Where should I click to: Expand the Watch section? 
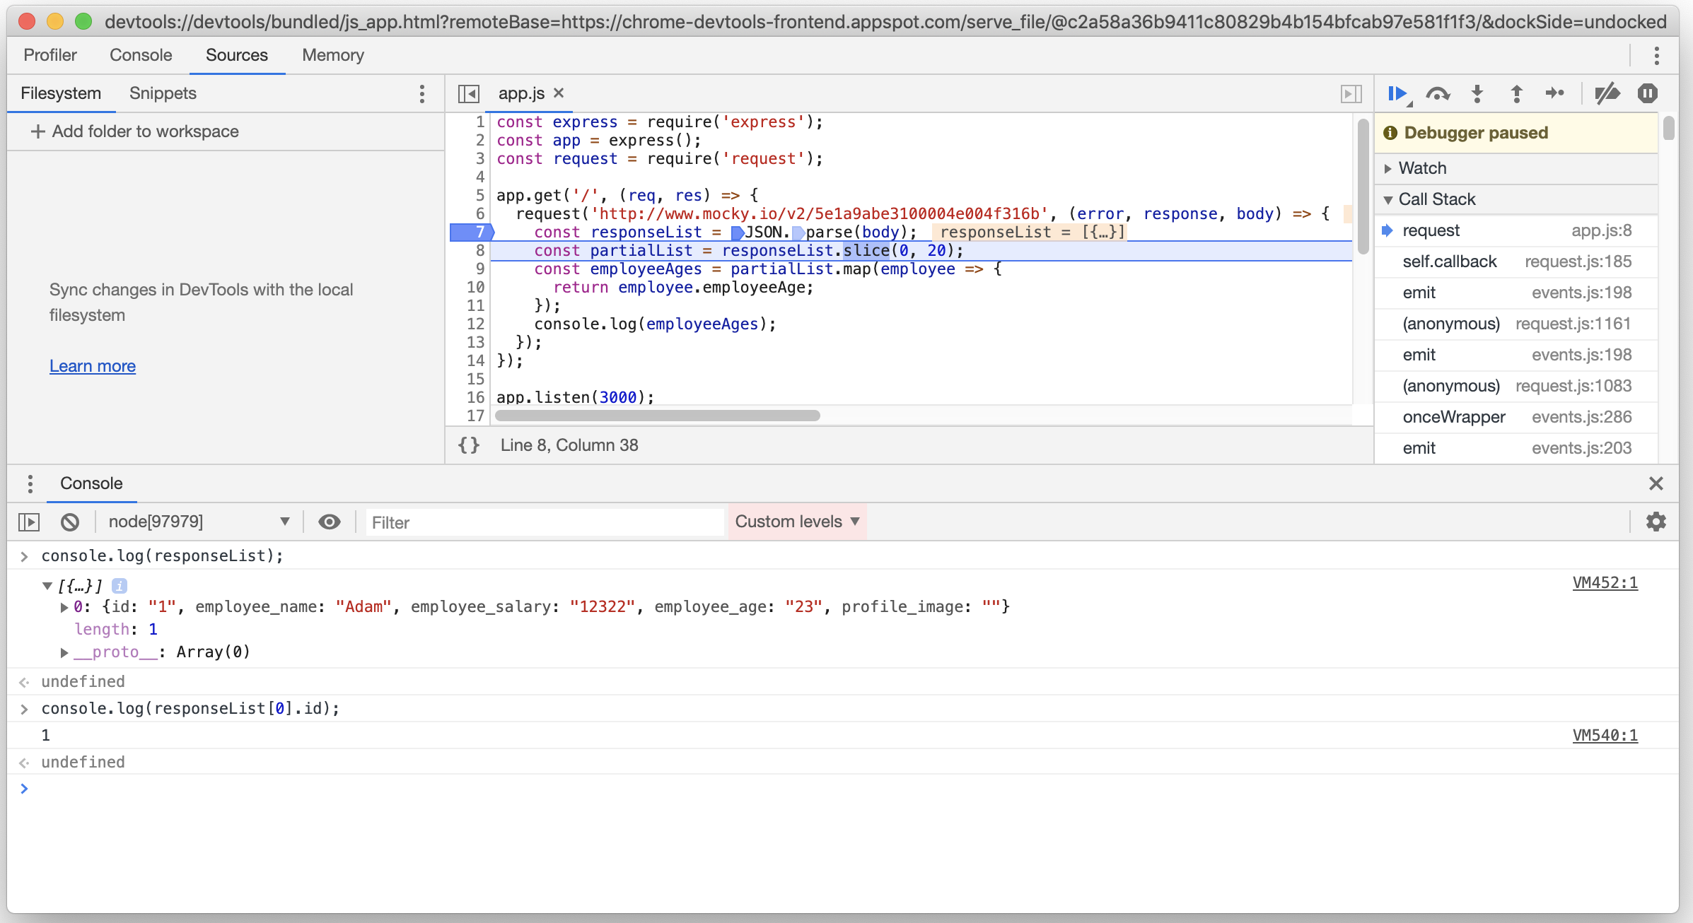[1422, 168]
